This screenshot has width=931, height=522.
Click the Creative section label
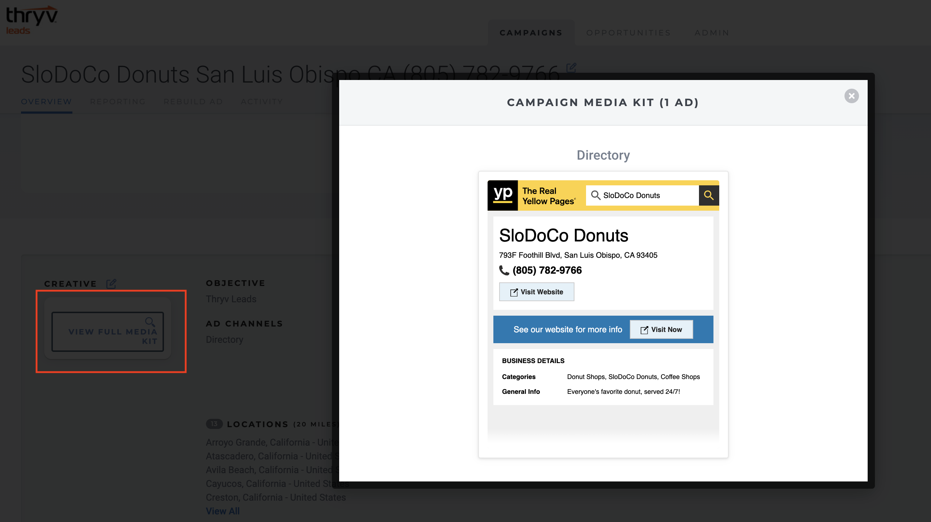71,284
